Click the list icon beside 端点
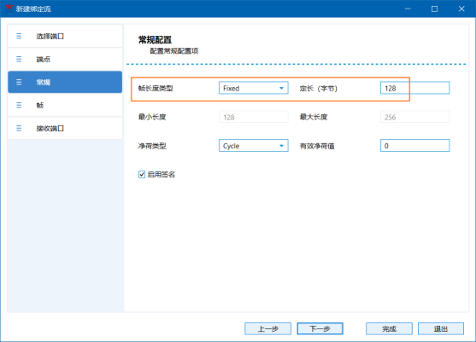The image size is (476, 342). (x=19, y=59)
